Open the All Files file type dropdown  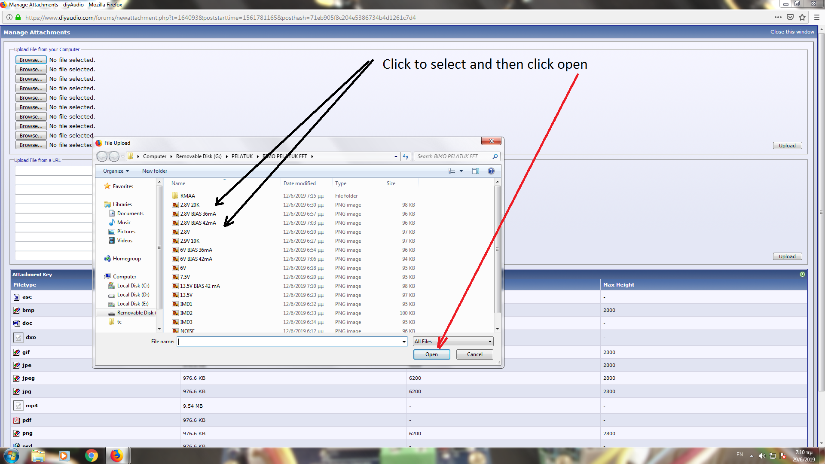pos(453,342)
